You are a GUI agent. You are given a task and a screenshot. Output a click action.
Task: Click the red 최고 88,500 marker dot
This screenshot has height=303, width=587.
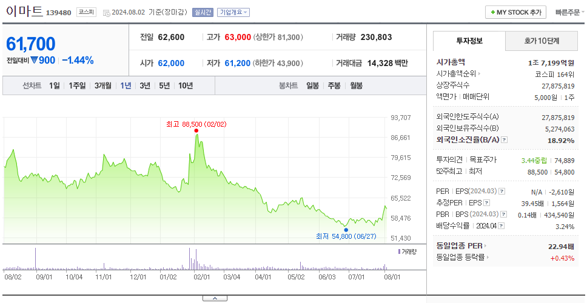click(x=196, y=130)
